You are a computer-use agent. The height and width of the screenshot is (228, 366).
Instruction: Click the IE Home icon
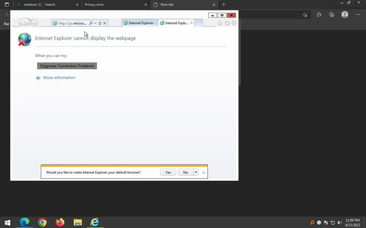coord(220,23)
